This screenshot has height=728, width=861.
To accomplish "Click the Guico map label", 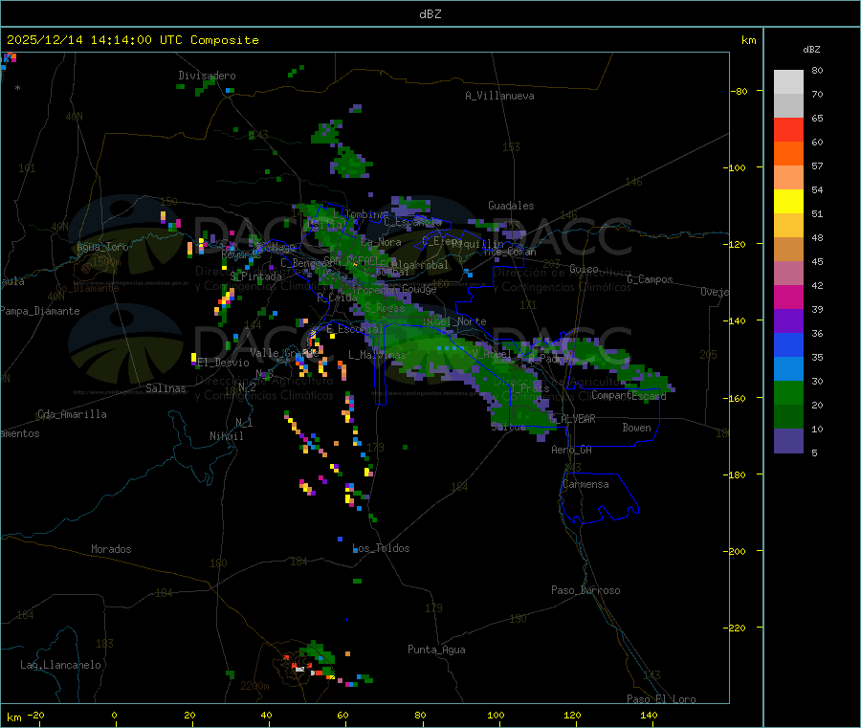I will pos(584,269).
